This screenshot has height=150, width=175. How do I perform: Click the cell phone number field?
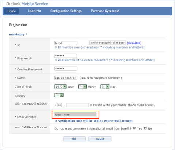[77, 105]
